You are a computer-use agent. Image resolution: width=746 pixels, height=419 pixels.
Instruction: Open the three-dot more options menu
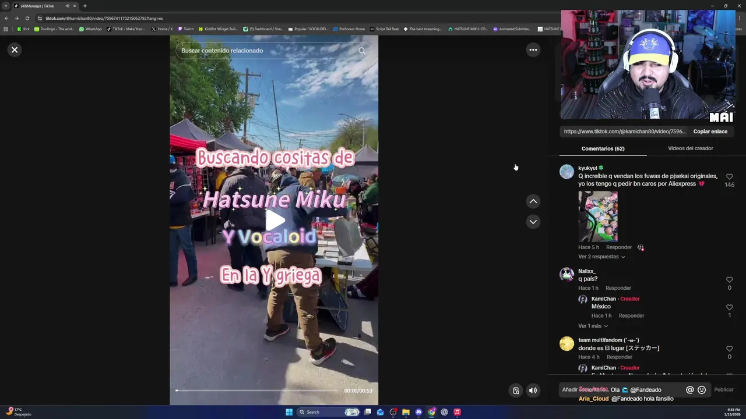[533, 49]
